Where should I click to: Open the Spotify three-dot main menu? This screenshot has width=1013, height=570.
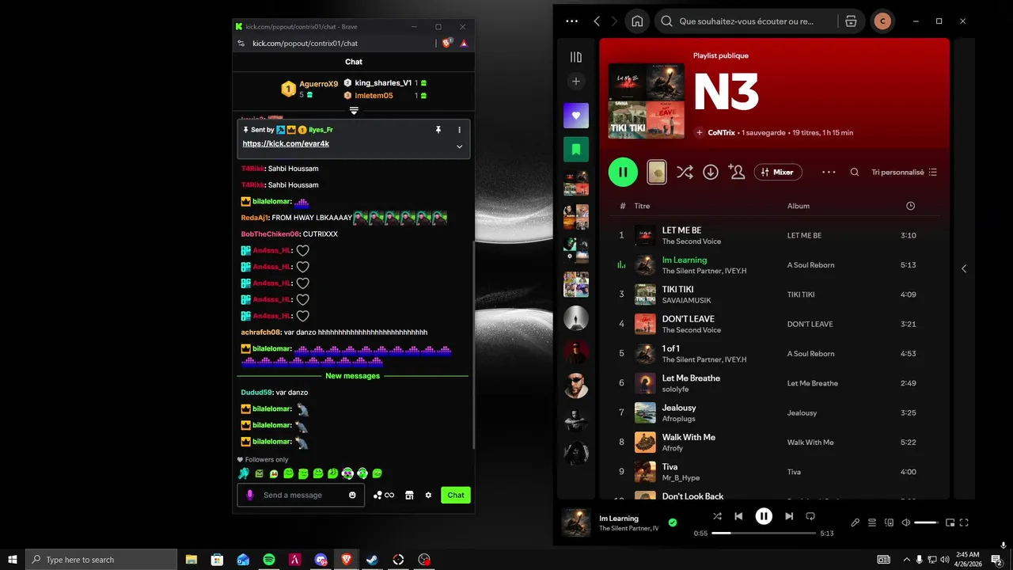pyautogui.click(x=571, y=21)
